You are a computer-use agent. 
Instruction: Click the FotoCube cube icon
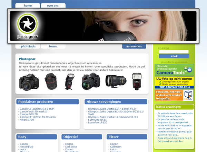(x=188, y=95)
